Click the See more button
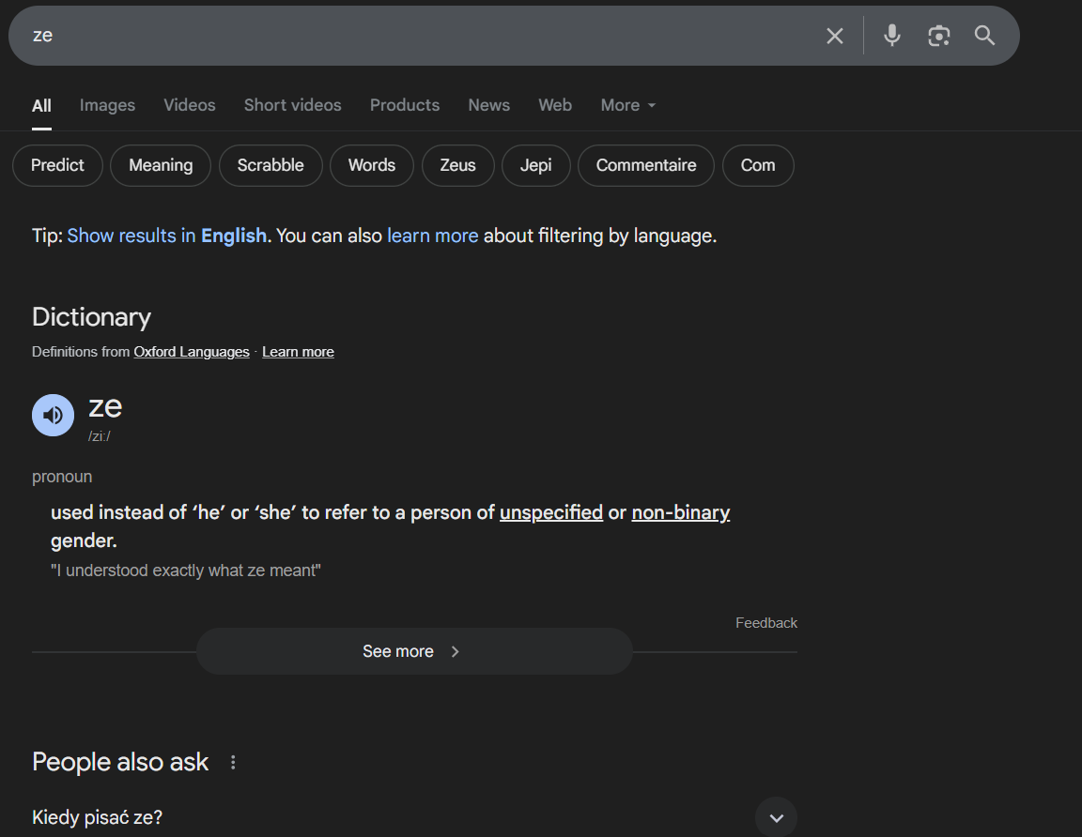Image resolution: width=1082 pixels, height=837 pixels. [x=415, y=651]
